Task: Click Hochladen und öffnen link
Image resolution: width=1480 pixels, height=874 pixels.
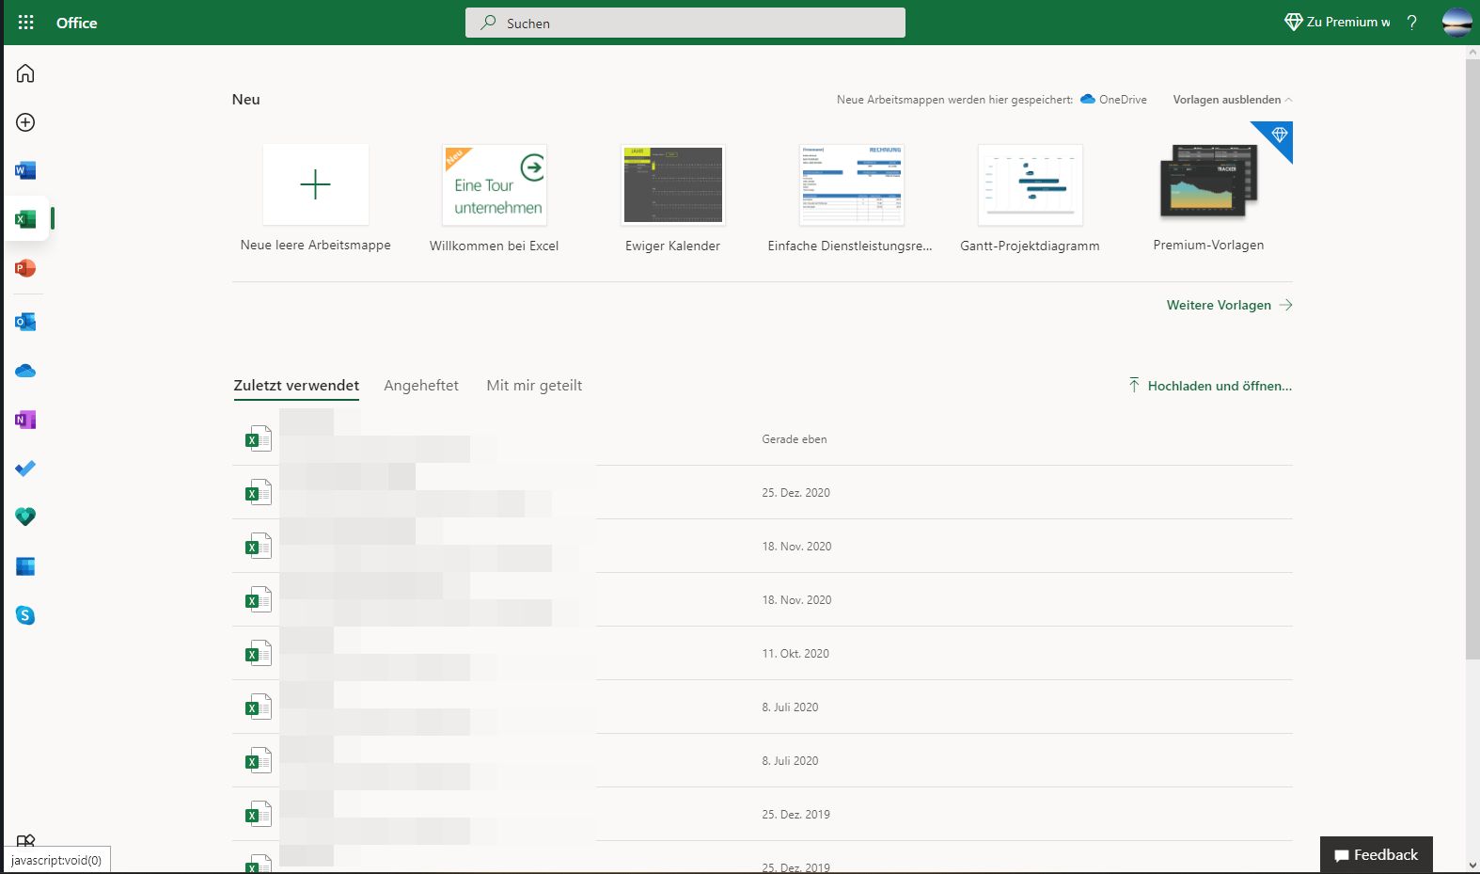Action: pos(1209,386)
